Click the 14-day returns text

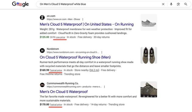98,104
